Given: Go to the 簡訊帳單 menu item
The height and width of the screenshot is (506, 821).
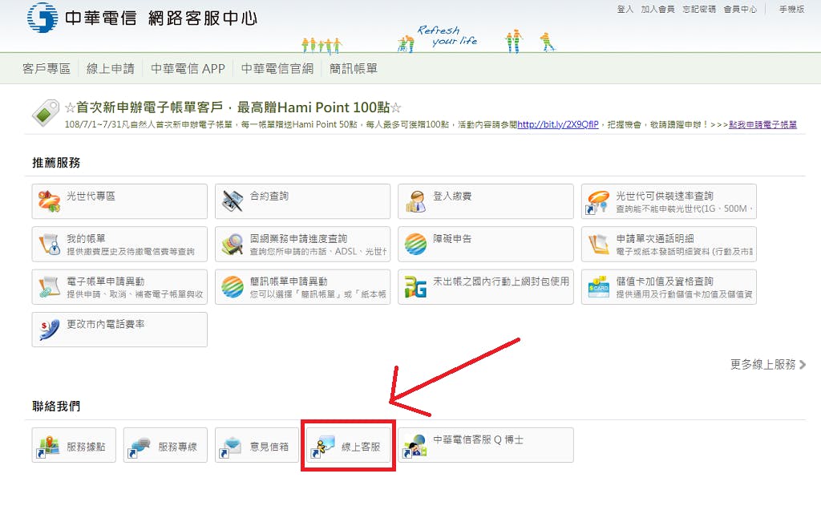Looking at the screenshot, I should pyautogui.click(x=354, y=69).
